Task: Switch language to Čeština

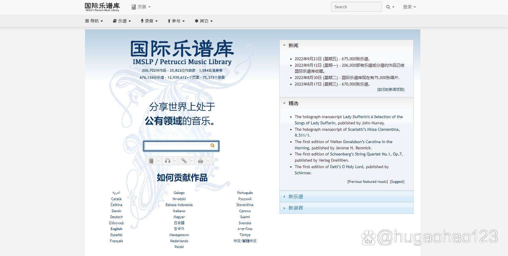Action: pos(116,205)
